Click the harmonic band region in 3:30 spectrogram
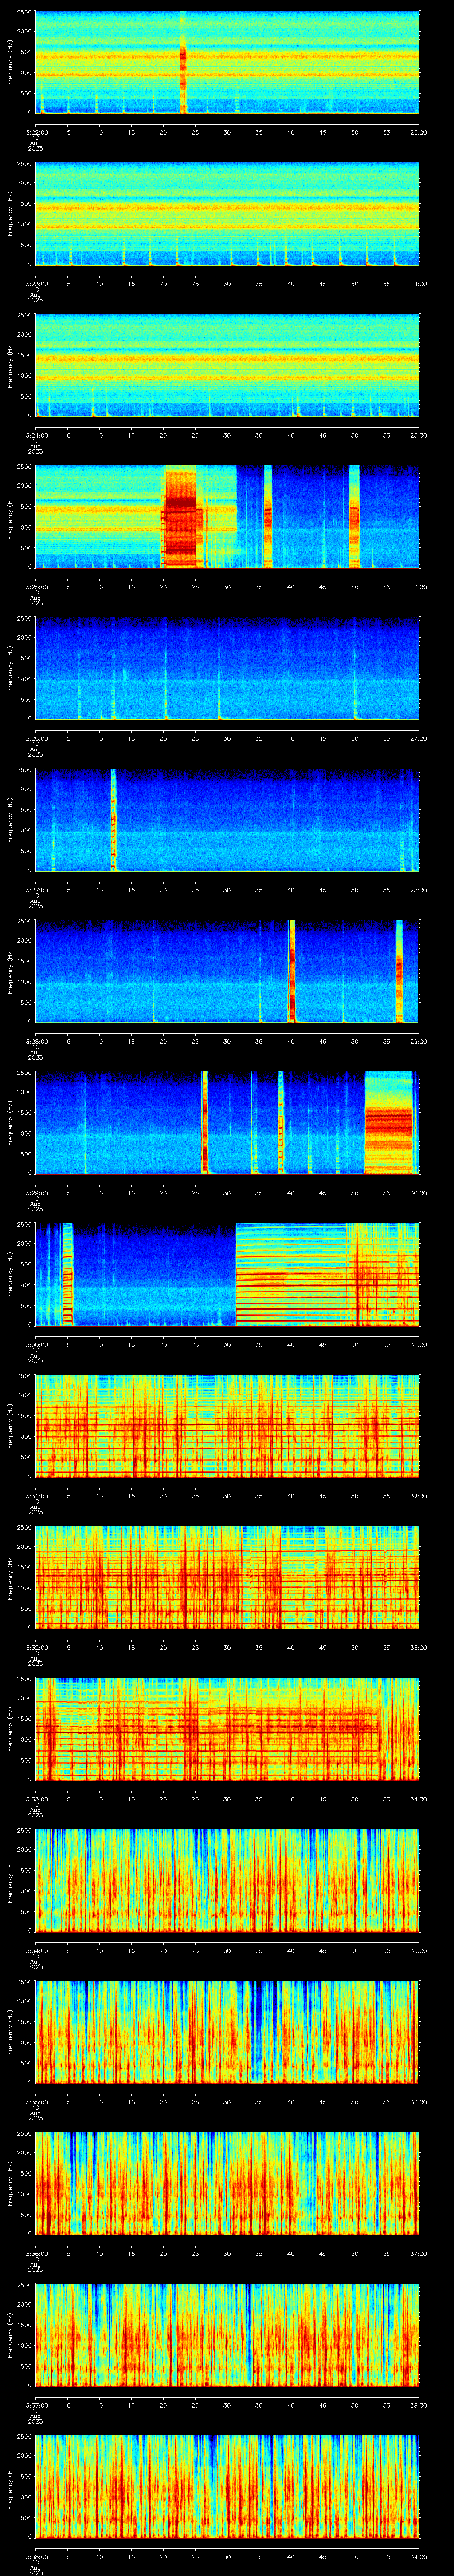The width and height of the screenshot is (454, 2576). click(326, 1274)
